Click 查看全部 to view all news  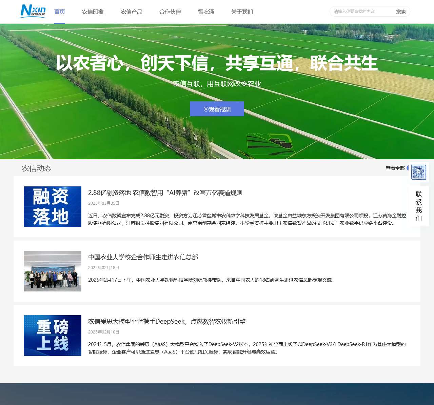click(x=395, y=168)
